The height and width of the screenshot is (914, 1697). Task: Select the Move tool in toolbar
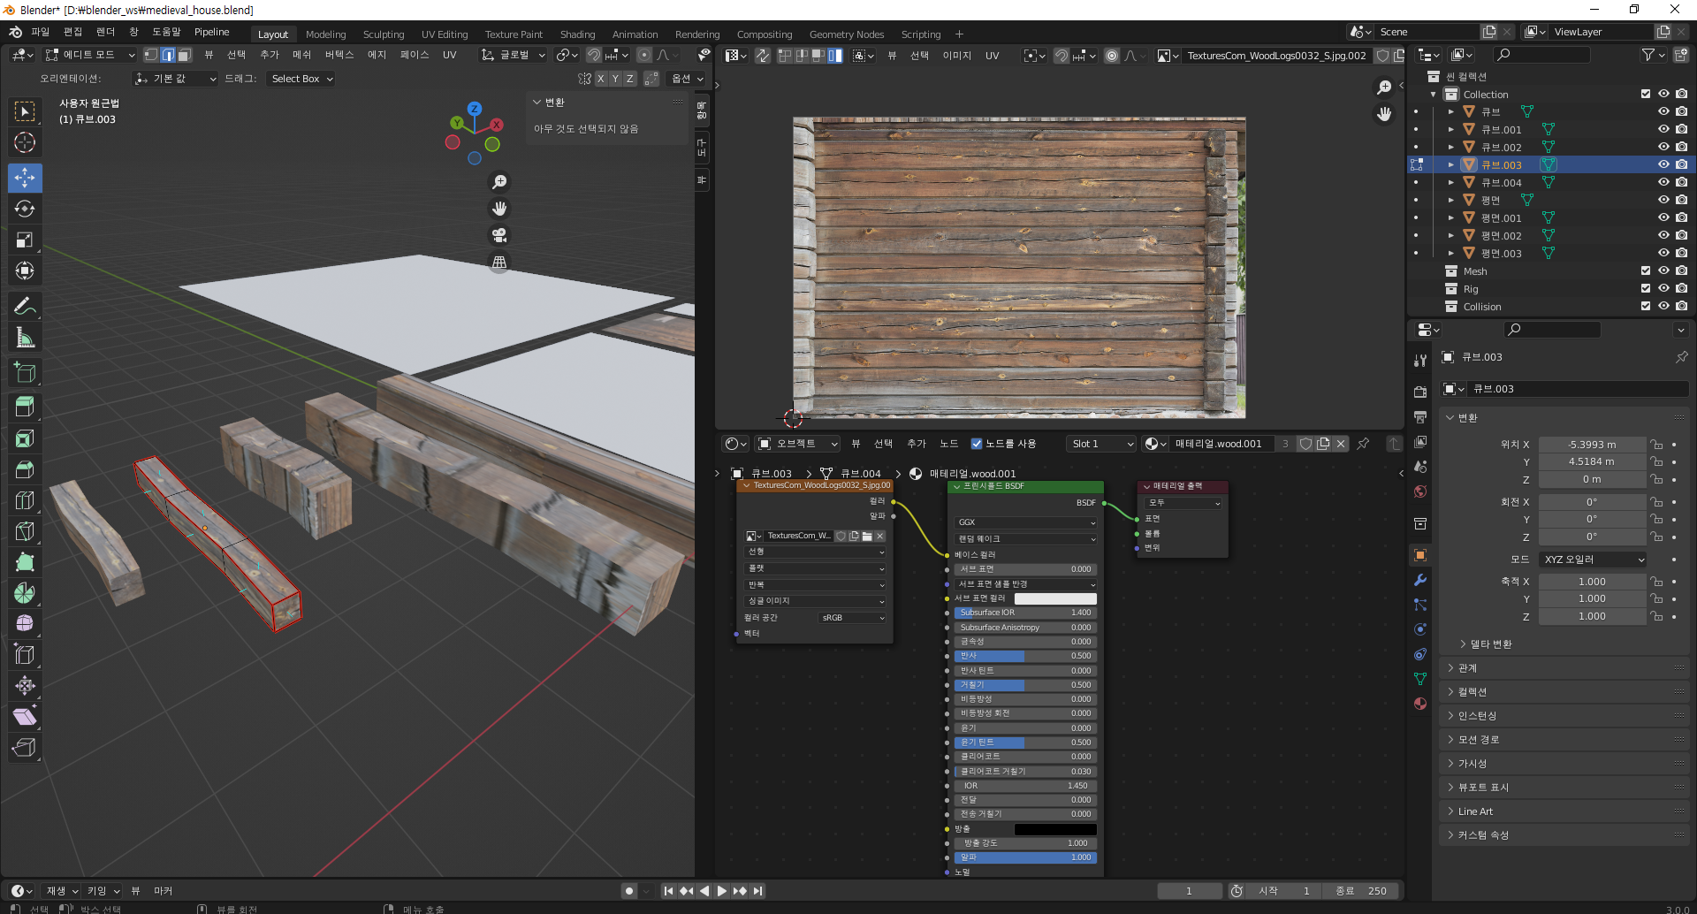tap(25, 178)
